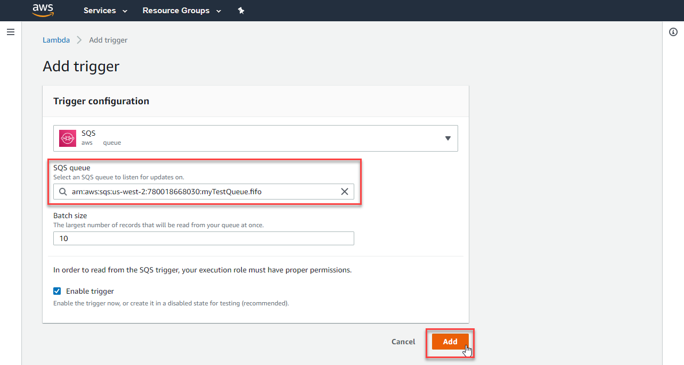Toggle the Enable trigger checkbox
The width and height of the screenshot is (684, 365).
click(x=57, y=291)
